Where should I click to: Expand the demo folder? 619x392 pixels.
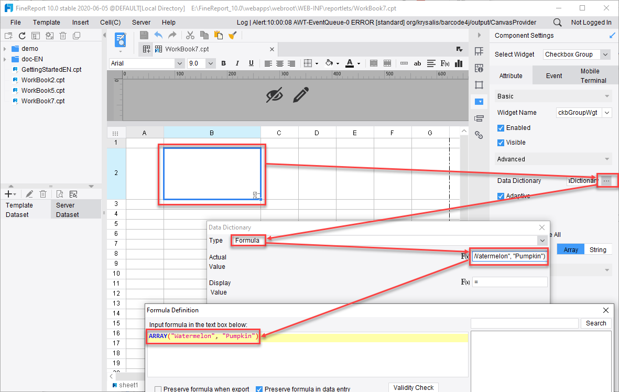pyautogui.click(x=5, y=49)
